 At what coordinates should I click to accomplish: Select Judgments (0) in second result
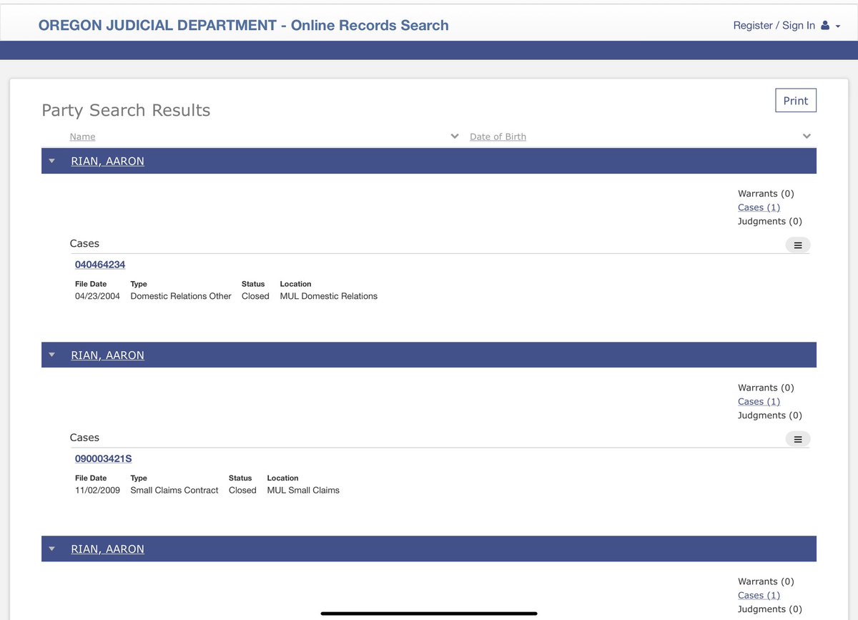[x=770, y=415]
